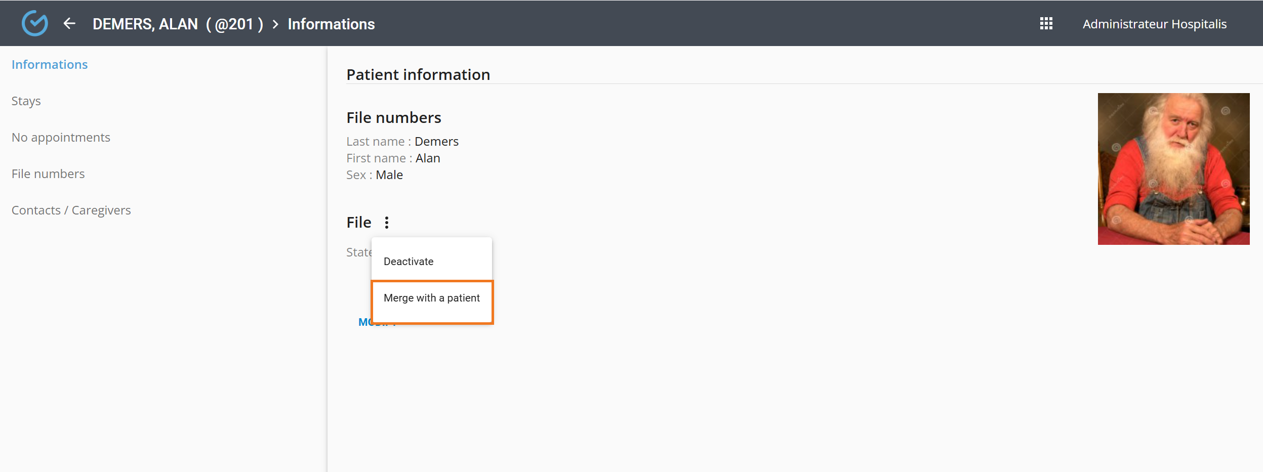1263x472 pixels.
Task: Open the Administrateur Hospitalis user menu
Action: 1154,24
